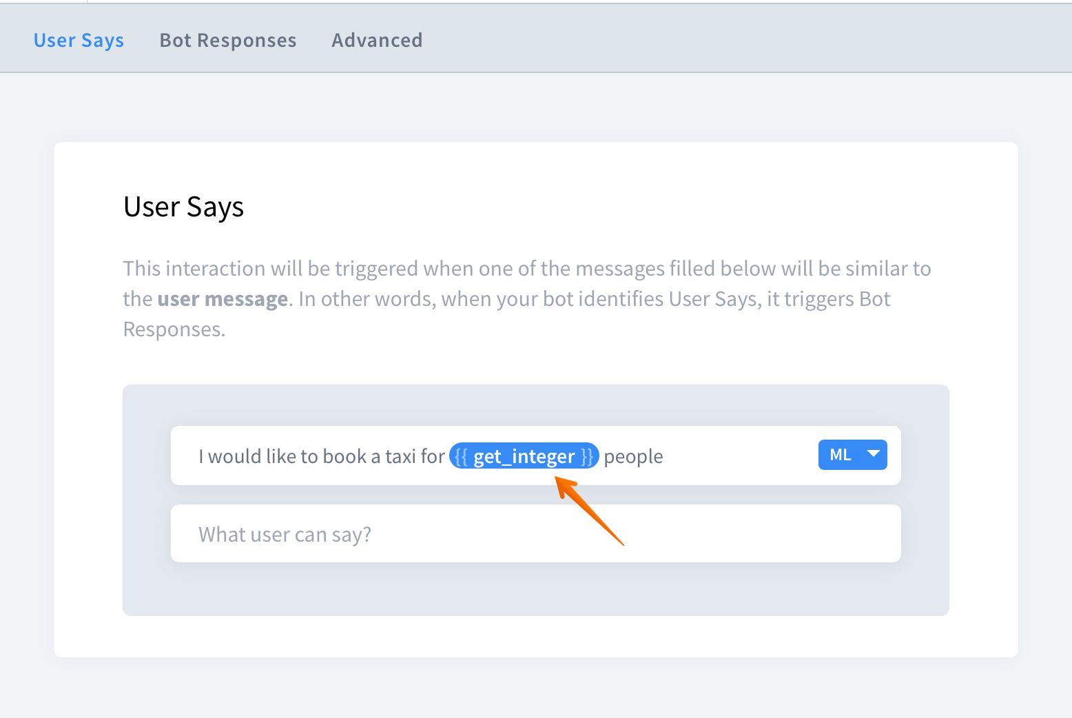Open the ML matching type dropdown
The height and width of the screenshot is (718, 1072).
tap(852, 455)
